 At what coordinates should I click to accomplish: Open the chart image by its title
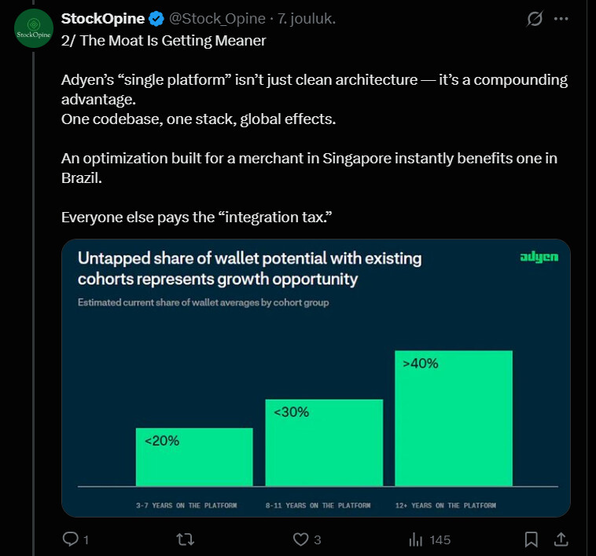[249, 268]
